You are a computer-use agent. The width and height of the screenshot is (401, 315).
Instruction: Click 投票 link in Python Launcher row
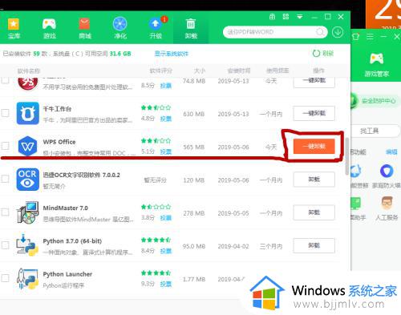(x=166, y=285)
